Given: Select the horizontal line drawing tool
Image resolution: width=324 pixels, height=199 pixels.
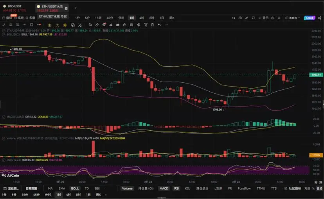Looking at the screenshot, I should click(x=25, y=25).
